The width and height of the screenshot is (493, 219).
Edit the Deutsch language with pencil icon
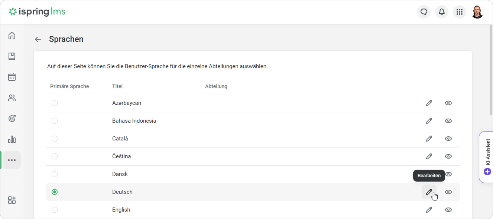pyautogui.click(x=429, y=192)
